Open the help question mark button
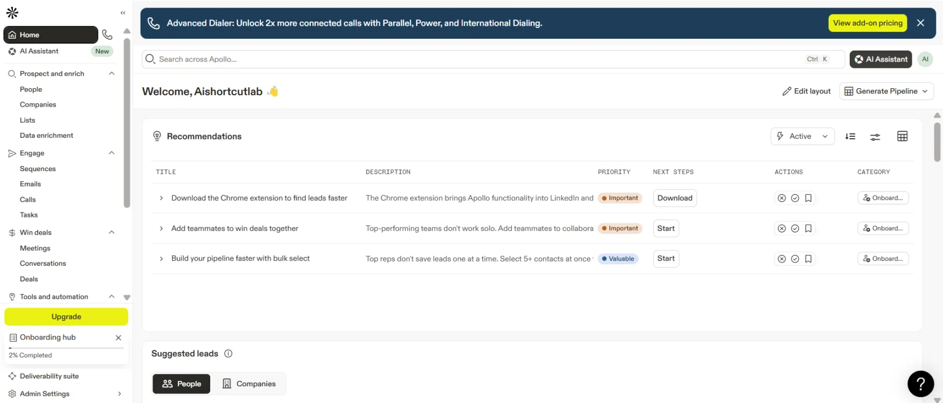The image size is (943, 403). click(x=920, y=384)
